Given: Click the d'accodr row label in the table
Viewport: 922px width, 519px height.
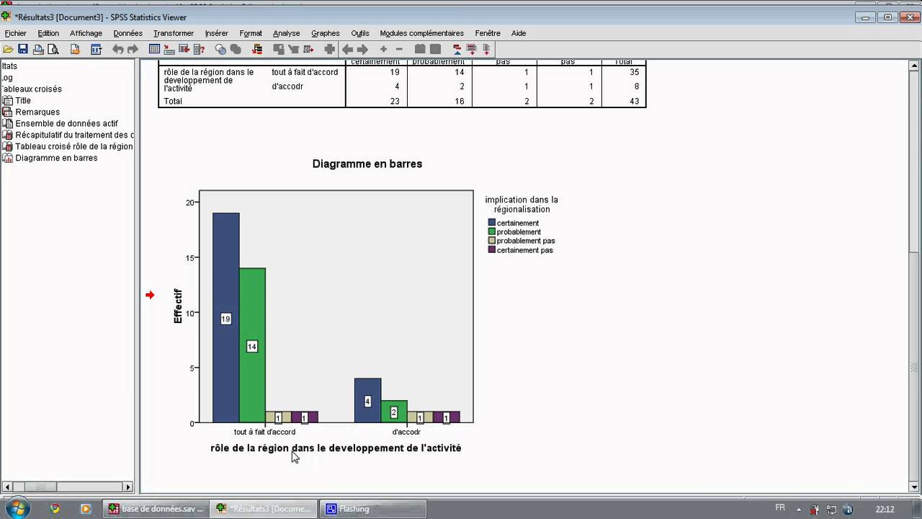Looking at the screenshot, I should 287,86.
